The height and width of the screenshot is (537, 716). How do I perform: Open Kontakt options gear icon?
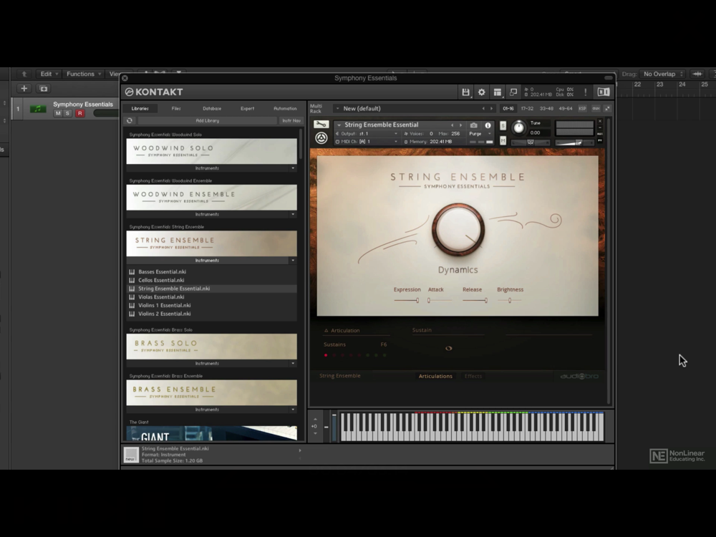coord(481,92)
